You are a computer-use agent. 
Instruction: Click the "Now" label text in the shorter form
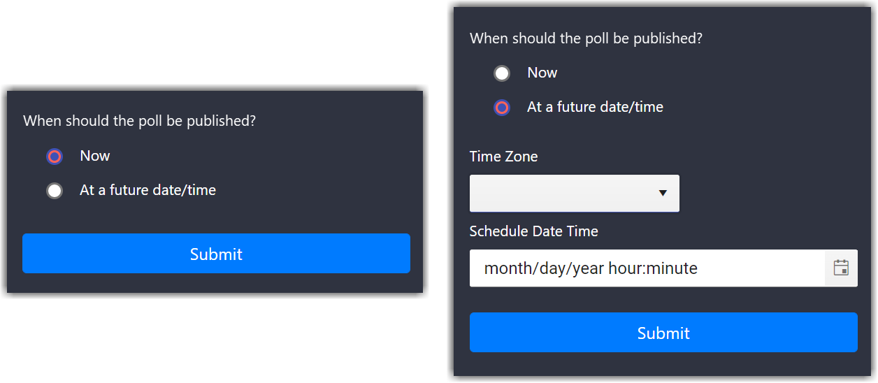(95, 156)
